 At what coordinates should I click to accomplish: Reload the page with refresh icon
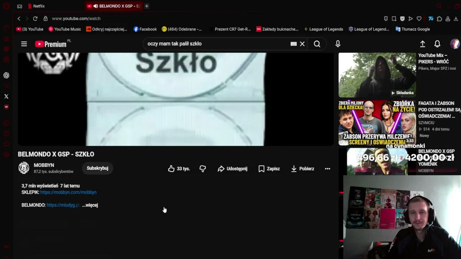pyautogui.click(x=35, y=19)
